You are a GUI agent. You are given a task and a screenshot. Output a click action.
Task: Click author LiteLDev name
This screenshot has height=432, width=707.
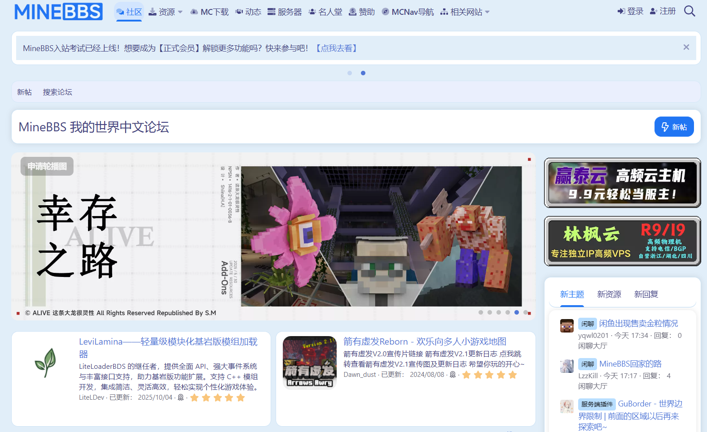pyautogui.click(x=92, y=397)
